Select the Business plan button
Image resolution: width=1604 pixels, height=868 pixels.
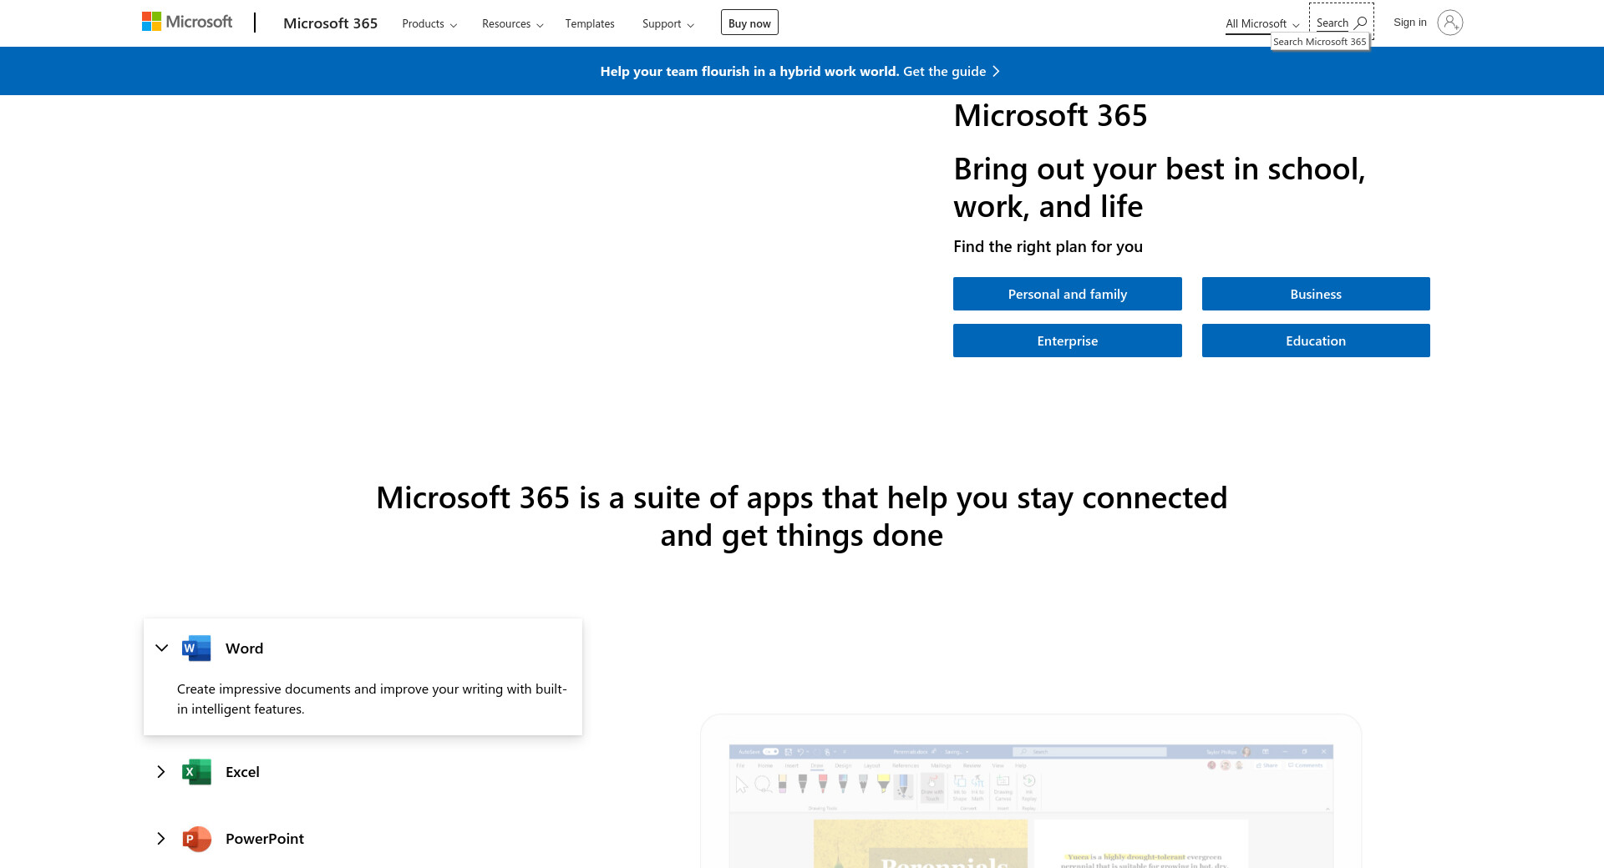pos(1315,294)
